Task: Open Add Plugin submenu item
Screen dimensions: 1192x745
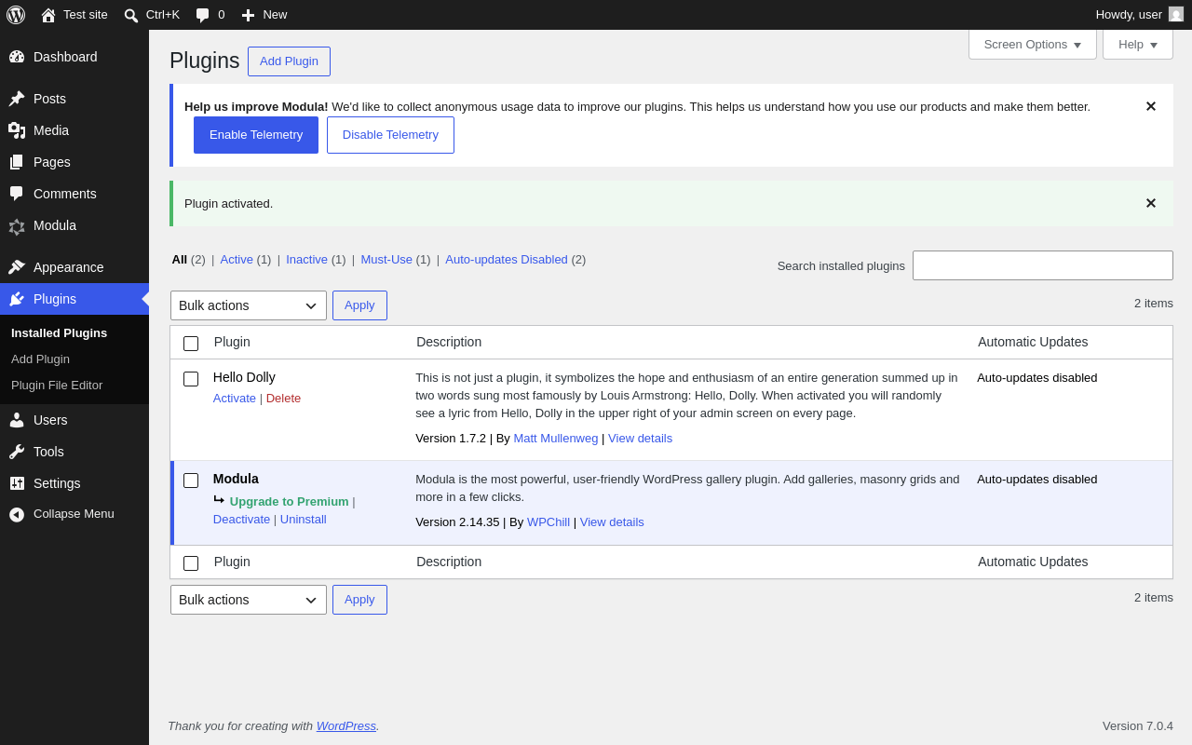Action: coord(40,359)
